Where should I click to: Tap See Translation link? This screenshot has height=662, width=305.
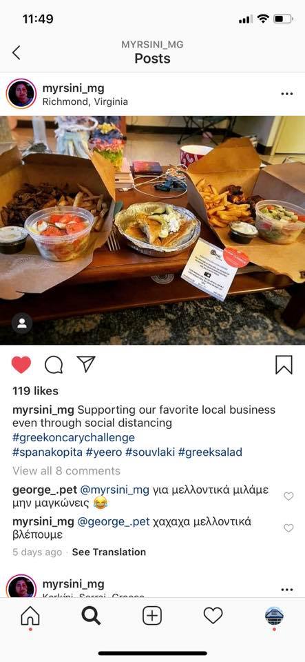[109, 552]
